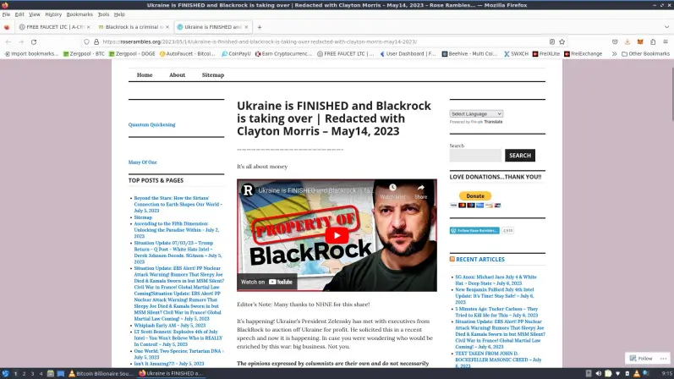The height and width of the screenshot is (379, 674).
Task: Open the Pocket save icon
Action: pos(615,41)
